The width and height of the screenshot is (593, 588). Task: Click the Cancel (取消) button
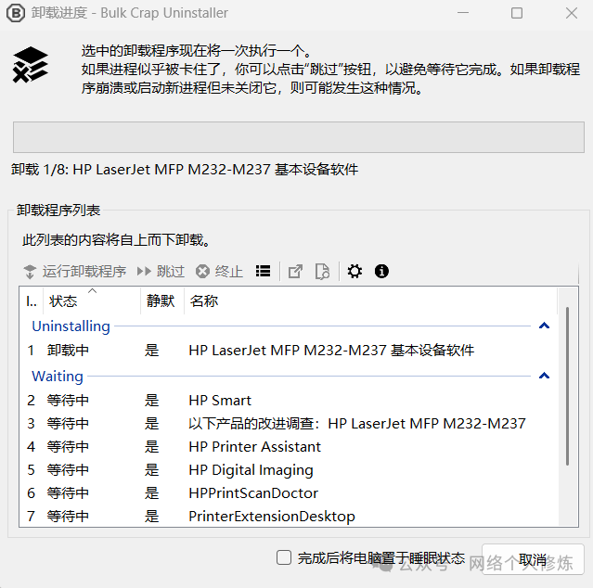click(533, 559)
